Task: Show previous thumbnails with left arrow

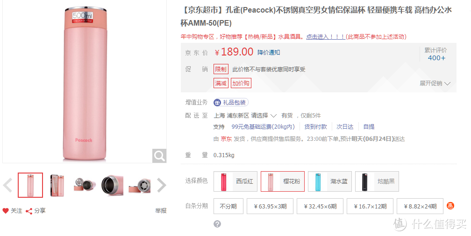Action: (8, 185)
